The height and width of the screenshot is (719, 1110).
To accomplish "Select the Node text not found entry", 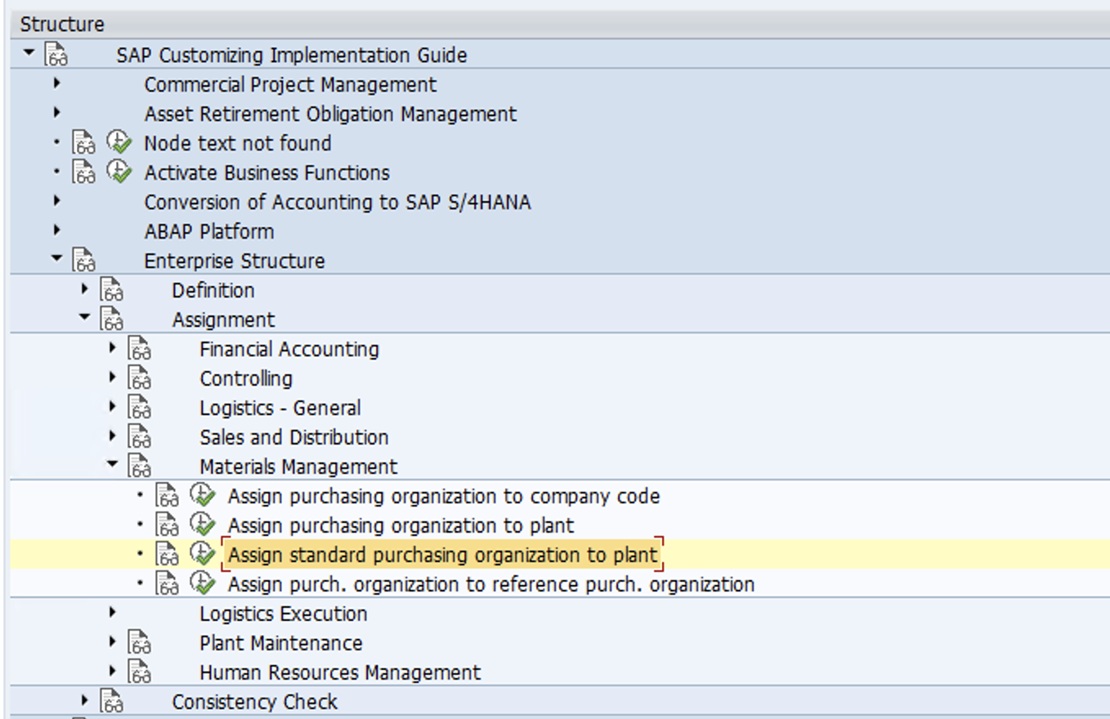I will pyautogui.click(x=238, y=143).
